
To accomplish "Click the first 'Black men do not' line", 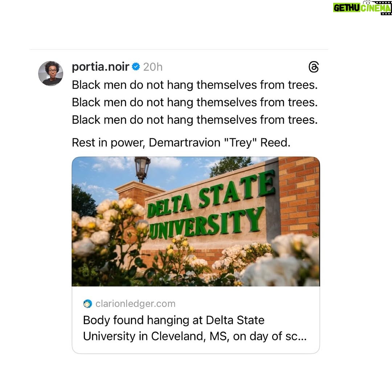I will (195, 85).
